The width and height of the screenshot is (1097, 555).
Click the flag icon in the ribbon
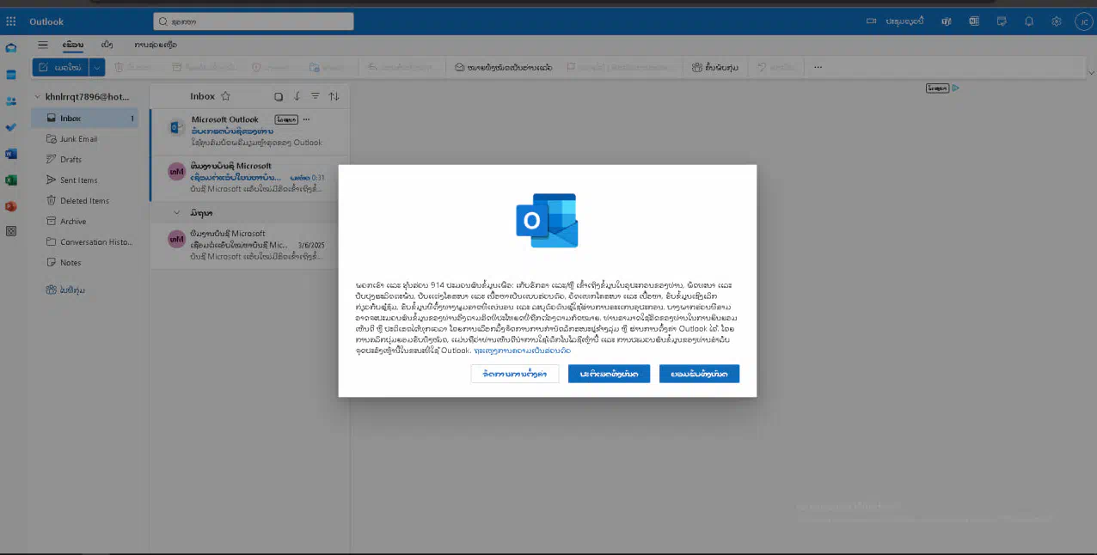coord(572,67)
